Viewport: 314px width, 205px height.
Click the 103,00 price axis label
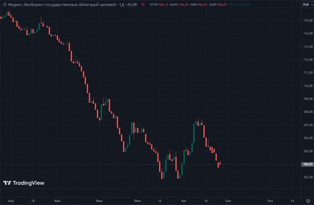(308, 177)
